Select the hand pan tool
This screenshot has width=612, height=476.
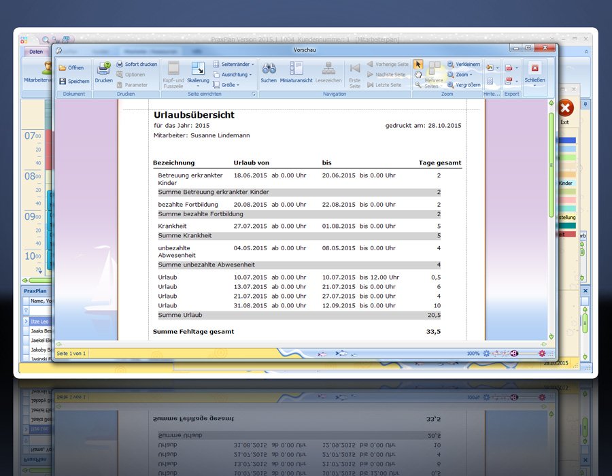click(x=418, y=75)
